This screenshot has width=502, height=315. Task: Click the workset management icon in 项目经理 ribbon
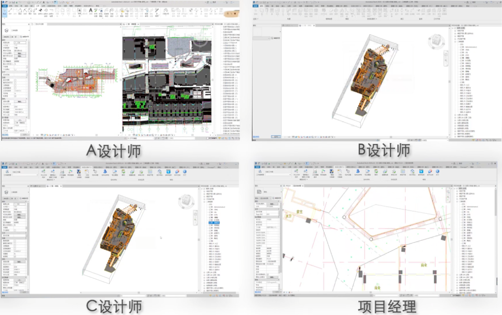click(260, 171)
